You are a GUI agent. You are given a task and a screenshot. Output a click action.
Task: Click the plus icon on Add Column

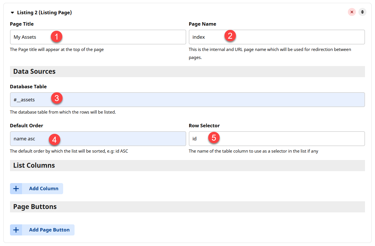(16, 188)
